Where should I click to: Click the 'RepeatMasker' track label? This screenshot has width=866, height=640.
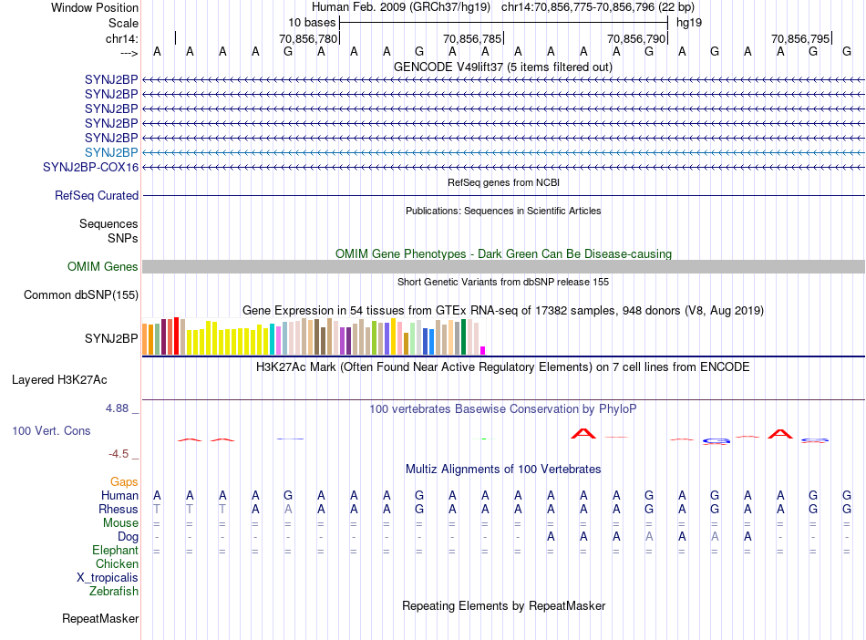pyautogui.click(x=100, y=618)
